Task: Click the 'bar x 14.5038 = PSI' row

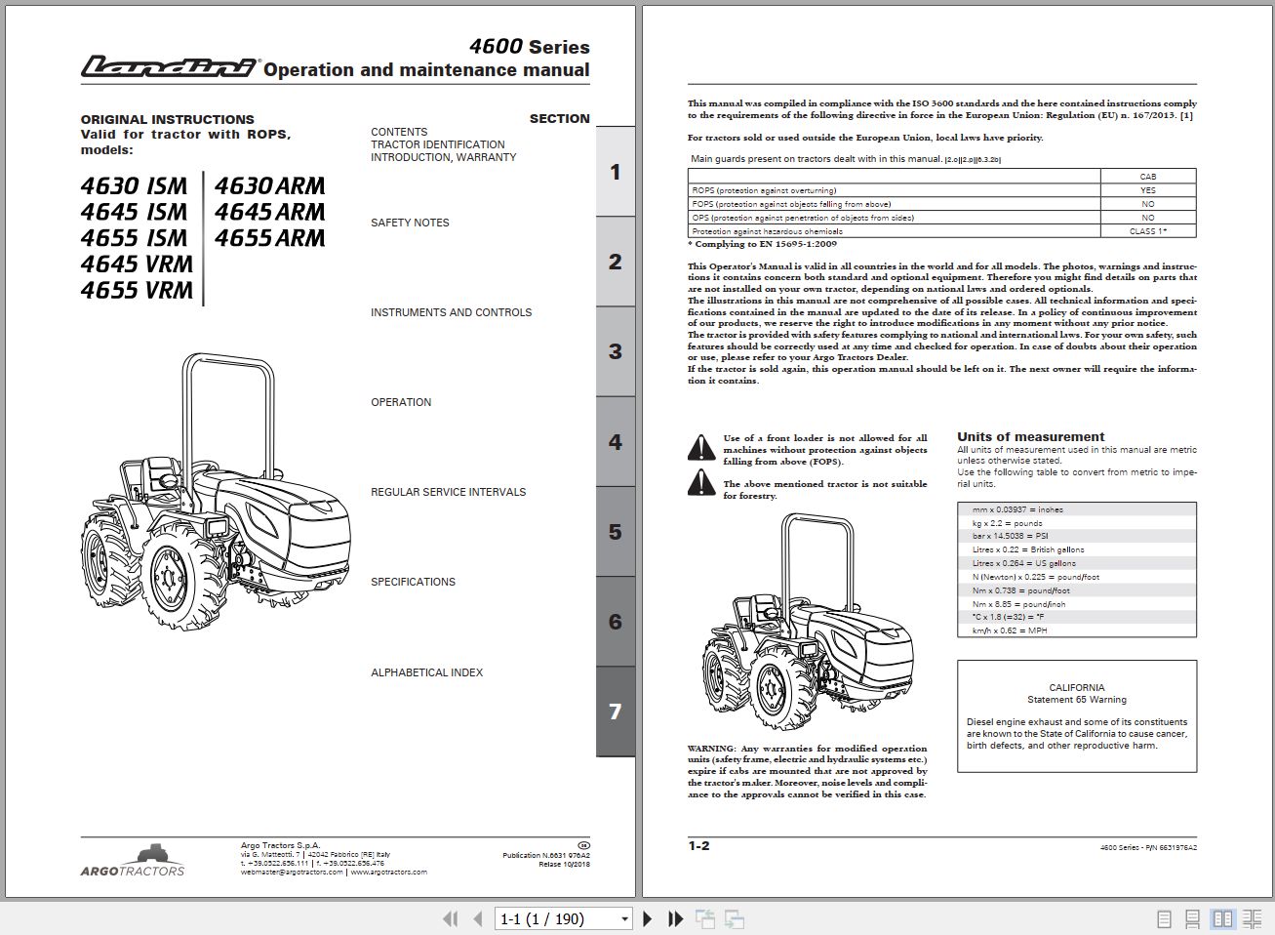Action: [x=1077, y=536]
